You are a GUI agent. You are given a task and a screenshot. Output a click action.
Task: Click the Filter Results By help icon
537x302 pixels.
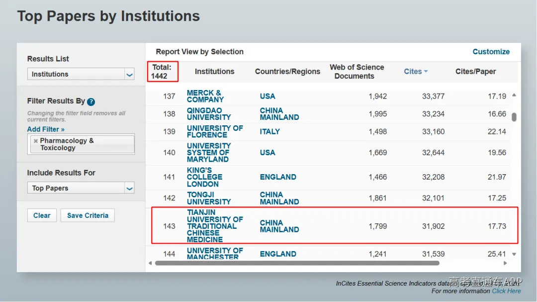coord(91,102)
